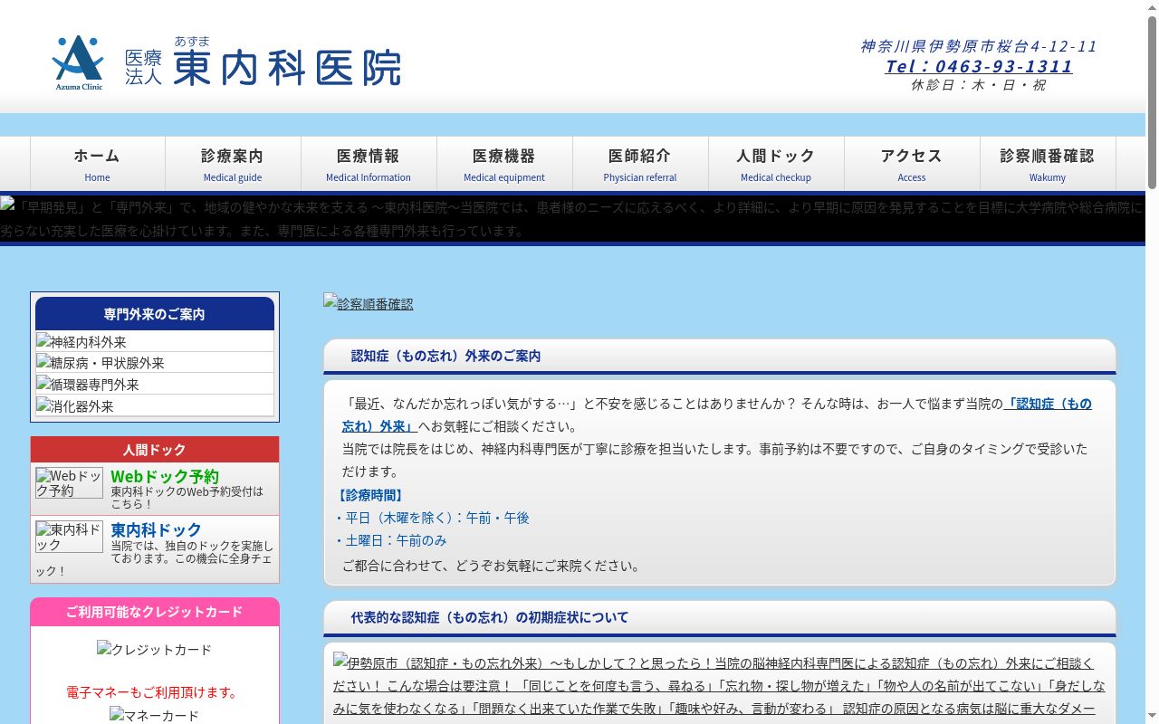
Task: Open the 人間ドック Medical checkup menu
Action: [776, 164]
